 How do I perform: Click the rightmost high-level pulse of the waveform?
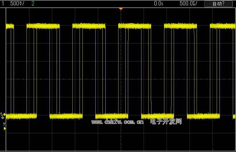(222, 26)
